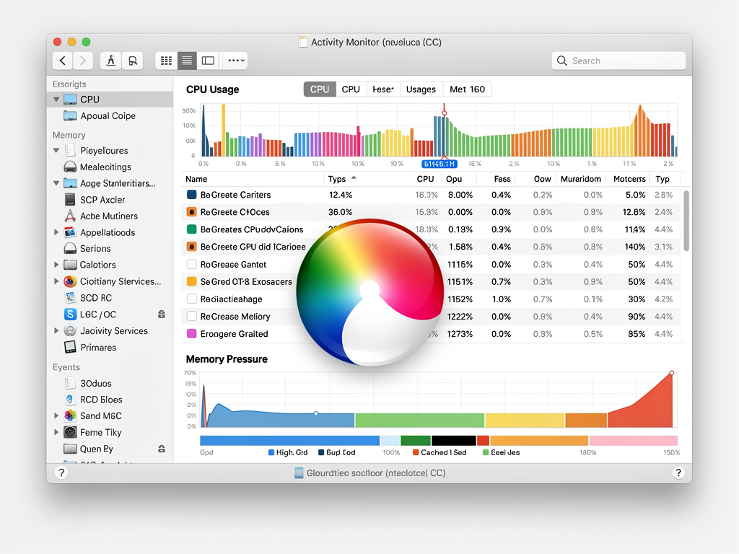Sort by the Name column header
The height and width of the screenshot is (554, 739).
196,179
